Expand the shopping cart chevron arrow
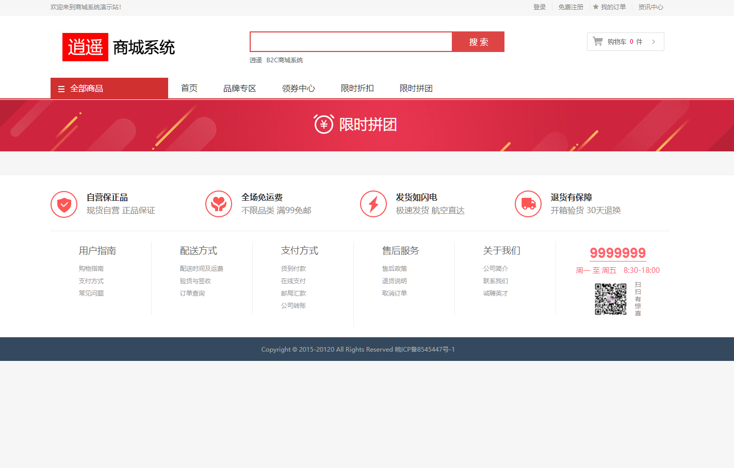This screenshot has height=468, width=734. [654, 42]
